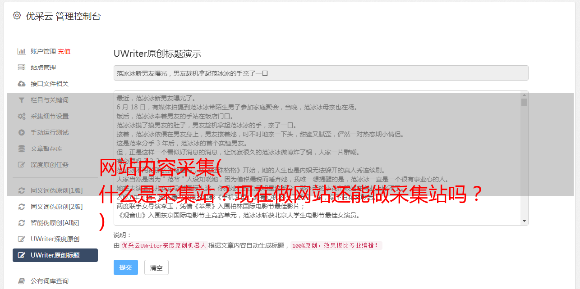Click the gear icon beside 优采云 管理控制台

pos(17,16)
